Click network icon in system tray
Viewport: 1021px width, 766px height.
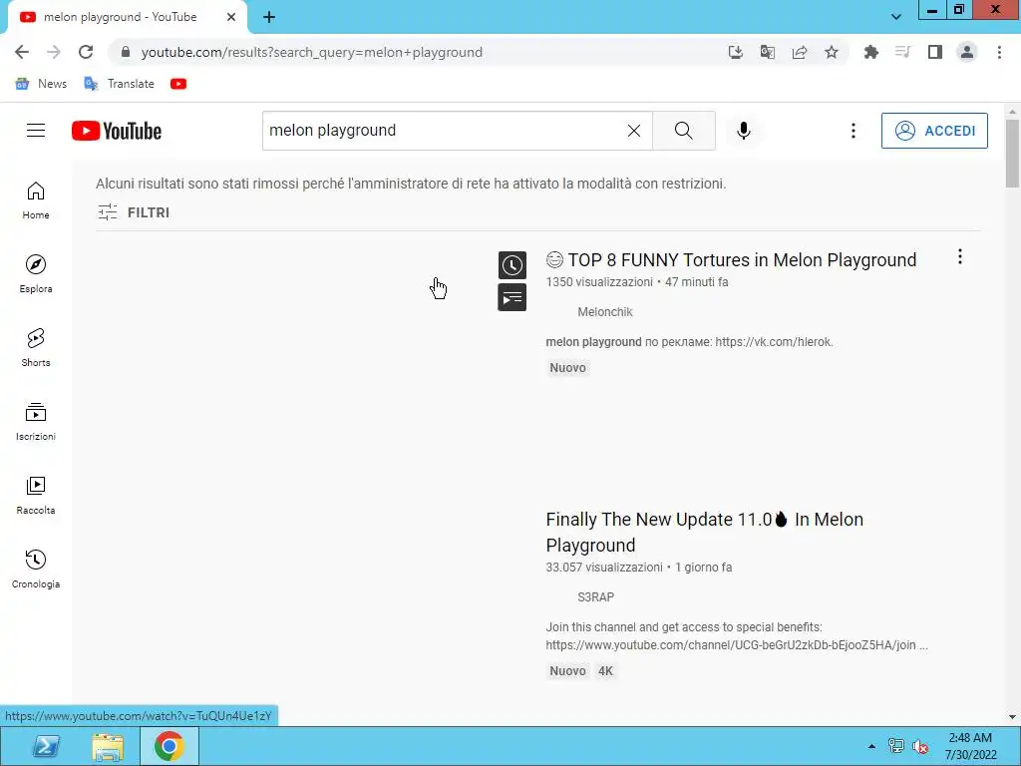pos(896,746)
